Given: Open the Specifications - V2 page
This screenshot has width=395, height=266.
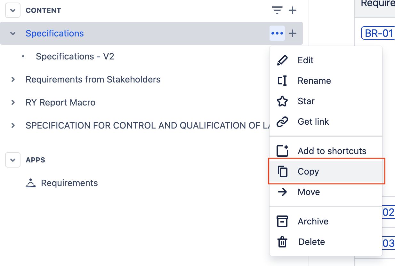Looking at the screenshot, I should pos(75,56).
